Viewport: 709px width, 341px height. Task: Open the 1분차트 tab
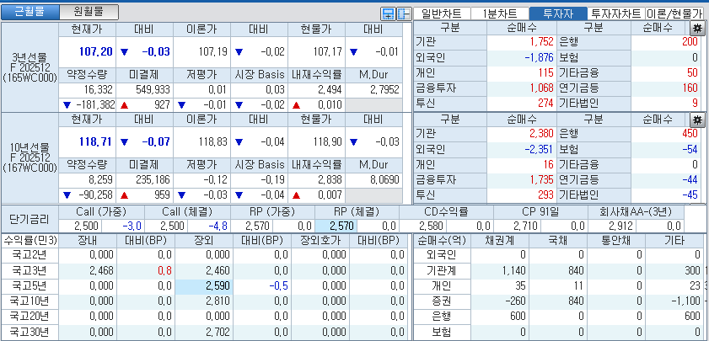click(x=500, y=14)
